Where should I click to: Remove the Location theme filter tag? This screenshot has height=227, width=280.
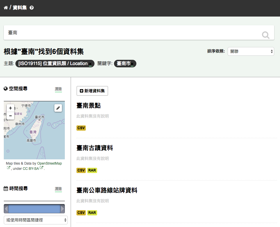pos(90,64)
